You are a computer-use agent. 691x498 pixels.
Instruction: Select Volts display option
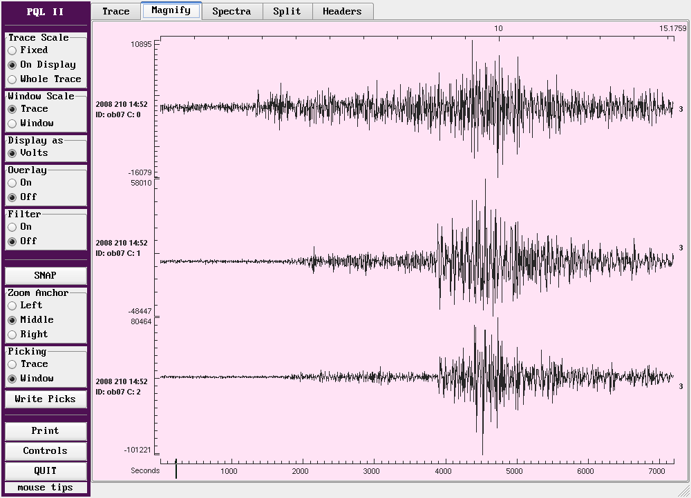tap(12, 153)
